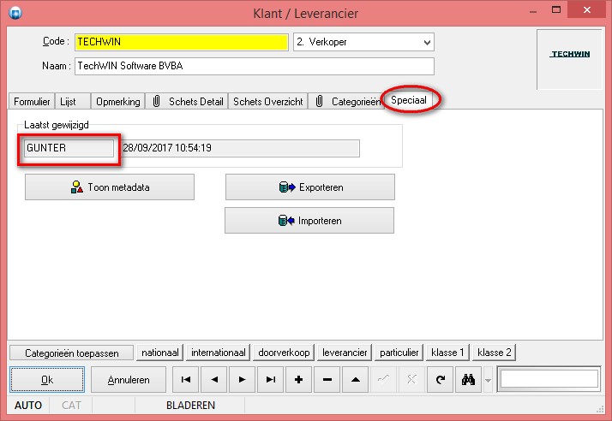Viewport: 612px width, 421px height.
Task: Switch to the Formulier tab
Action: tap(32, 102)
